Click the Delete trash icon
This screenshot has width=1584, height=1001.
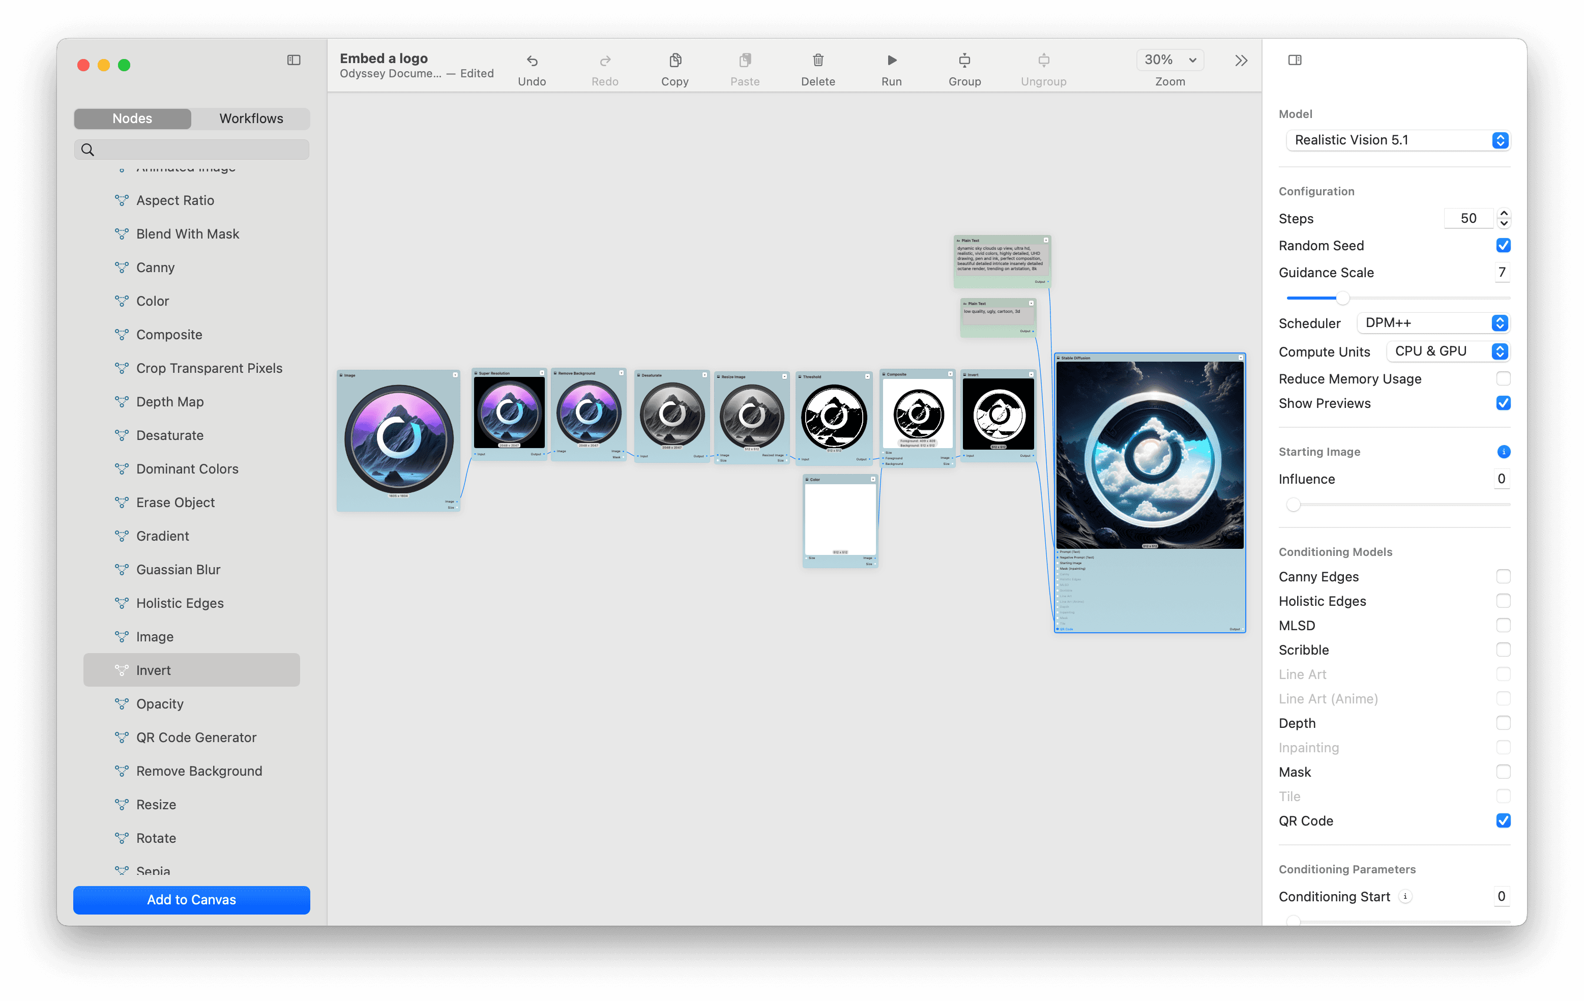pyautogui.click(x=817, y=61)
